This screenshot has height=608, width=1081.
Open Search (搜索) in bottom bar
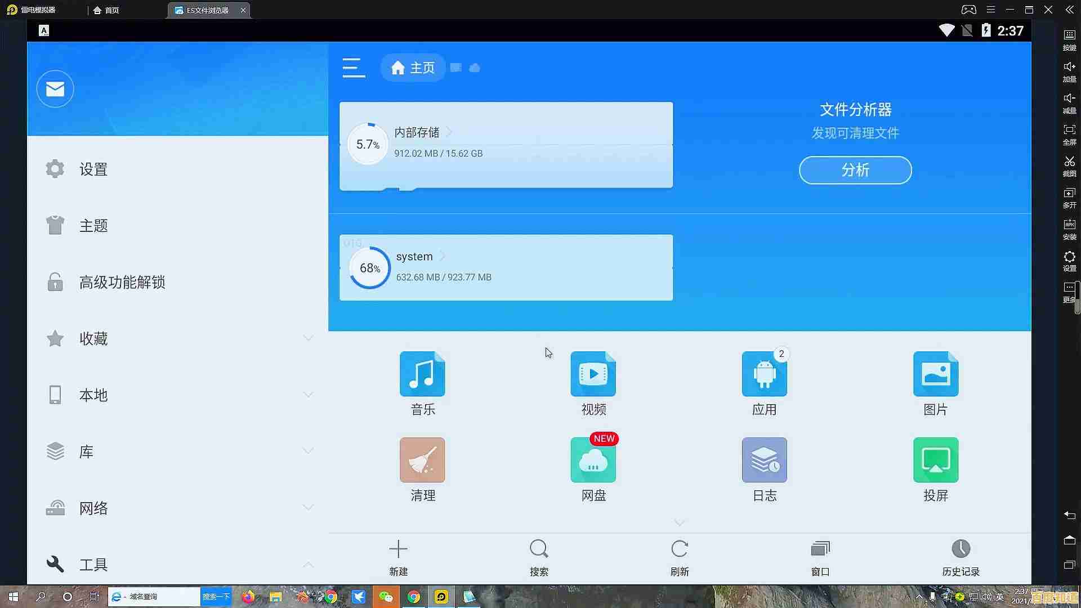[538, 557]
